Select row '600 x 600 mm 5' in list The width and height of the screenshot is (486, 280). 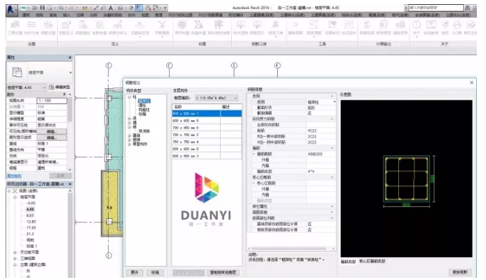click(x=207, y=121)
